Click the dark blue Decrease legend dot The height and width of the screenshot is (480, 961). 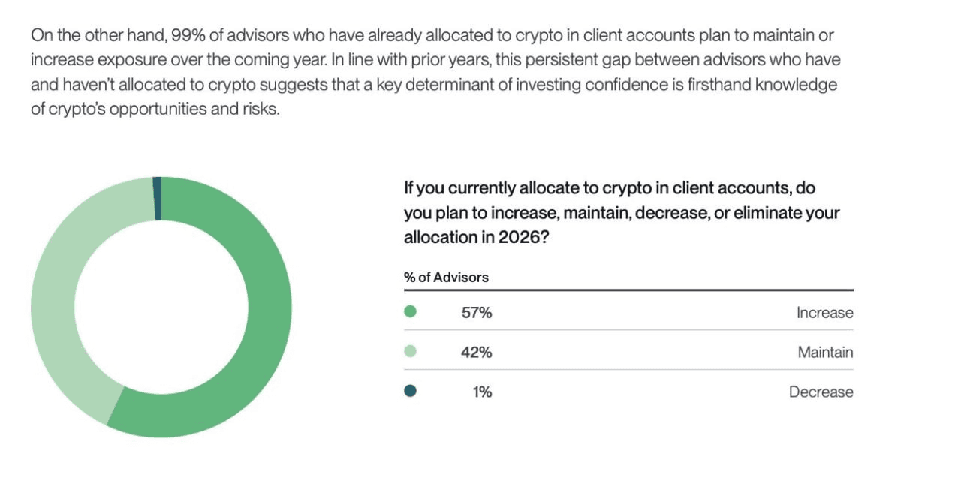click(x=410, y=391)
